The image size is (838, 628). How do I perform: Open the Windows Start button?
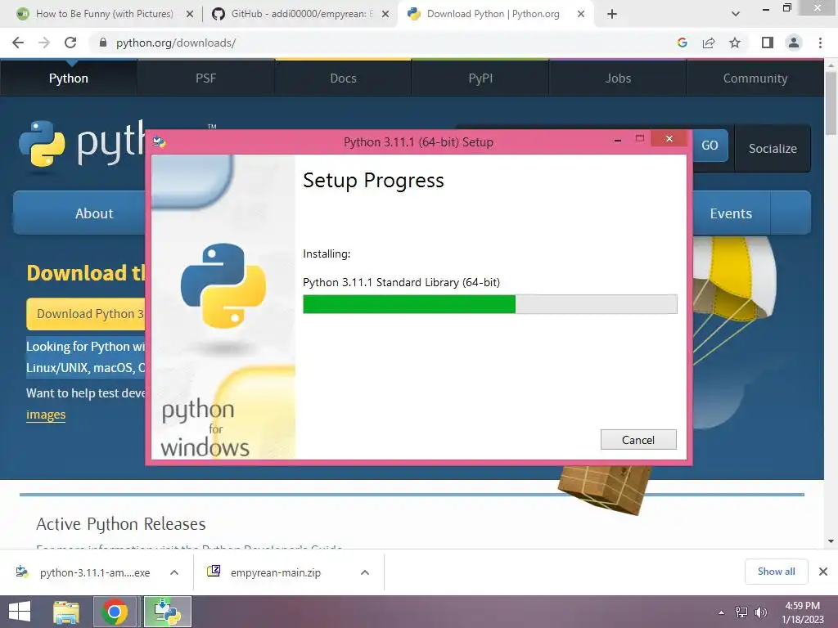coord(20,612)
